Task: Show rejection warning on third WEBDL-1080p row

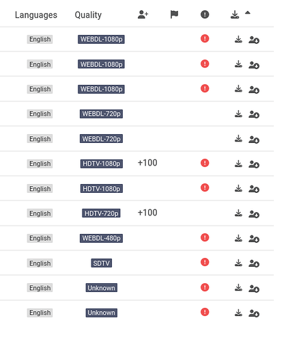Action: [x=205, y=88]
